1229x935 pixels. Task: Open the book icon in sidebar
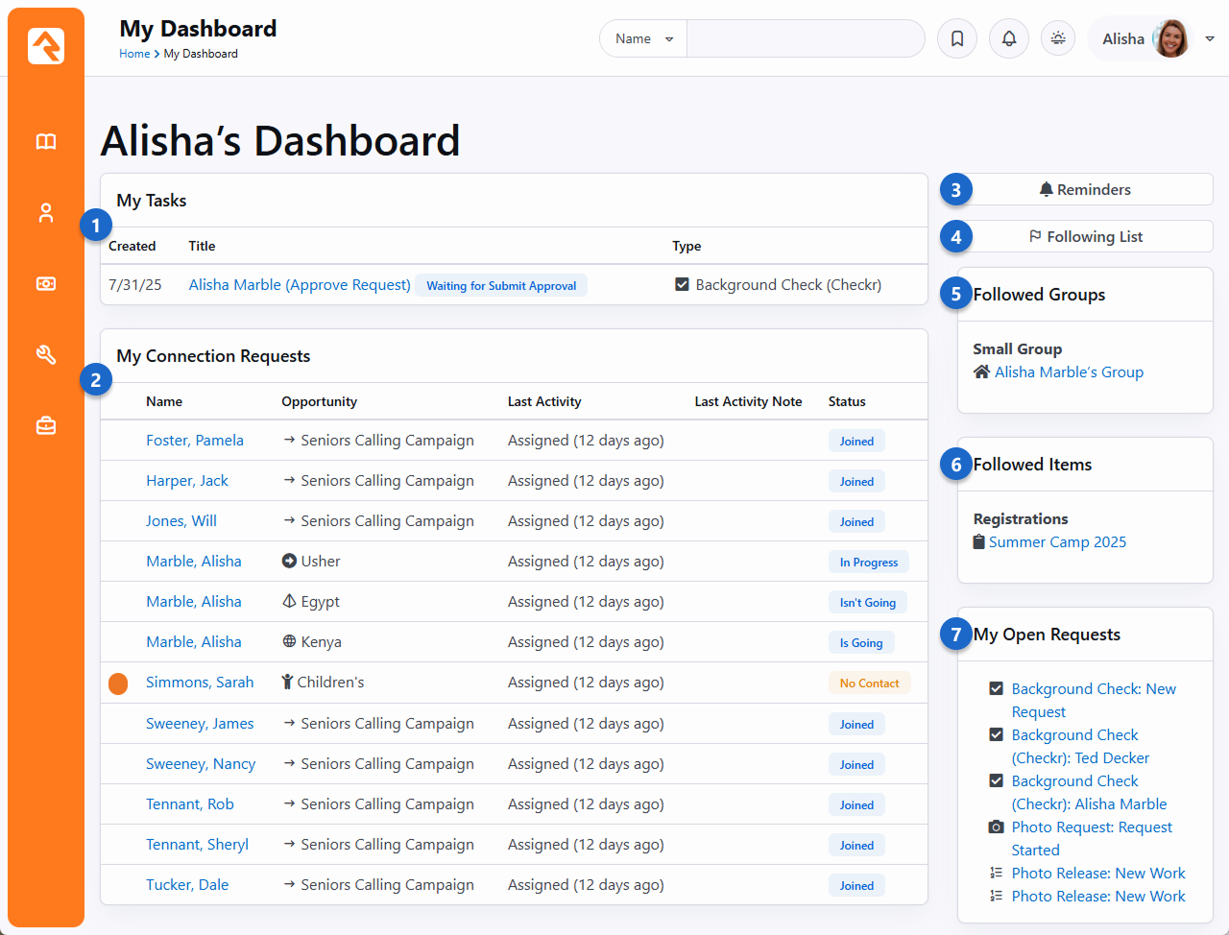(46, 142)
